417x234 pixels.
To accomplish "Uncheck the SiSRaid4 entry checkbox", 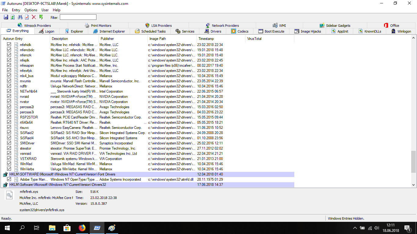I will pyautogui.click(x=9, y=138).
